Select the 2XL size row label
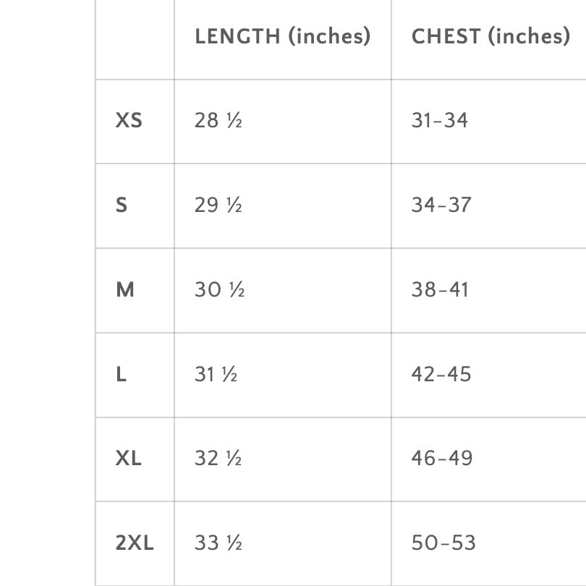This screenshot has height=586, width=586. [135, 543]
